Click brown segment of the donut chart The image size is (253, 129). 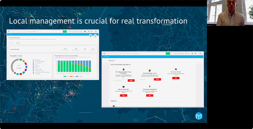click(x=15, y=73)
